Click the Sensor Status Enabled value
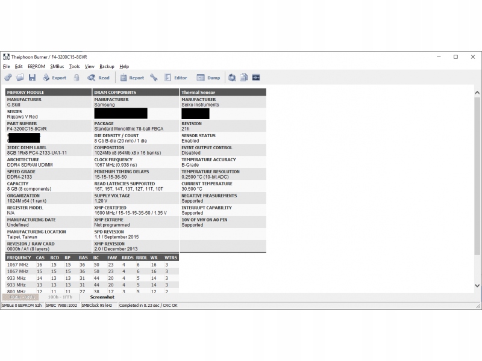The width and height of the screenshot is (482, 361). 190,141
